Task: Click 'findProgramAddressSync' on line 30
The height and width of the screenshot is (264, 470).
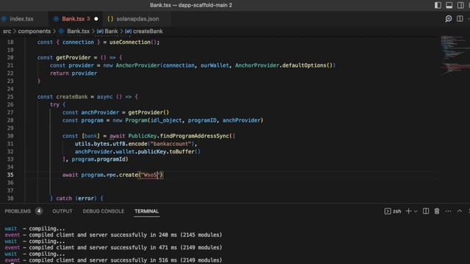Action: click(x=195, y=136)
